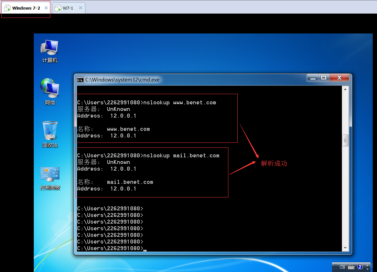The height and width of the screenshot is (272, 377).
Task: Close the cmd.exe window
Action: 339,78
